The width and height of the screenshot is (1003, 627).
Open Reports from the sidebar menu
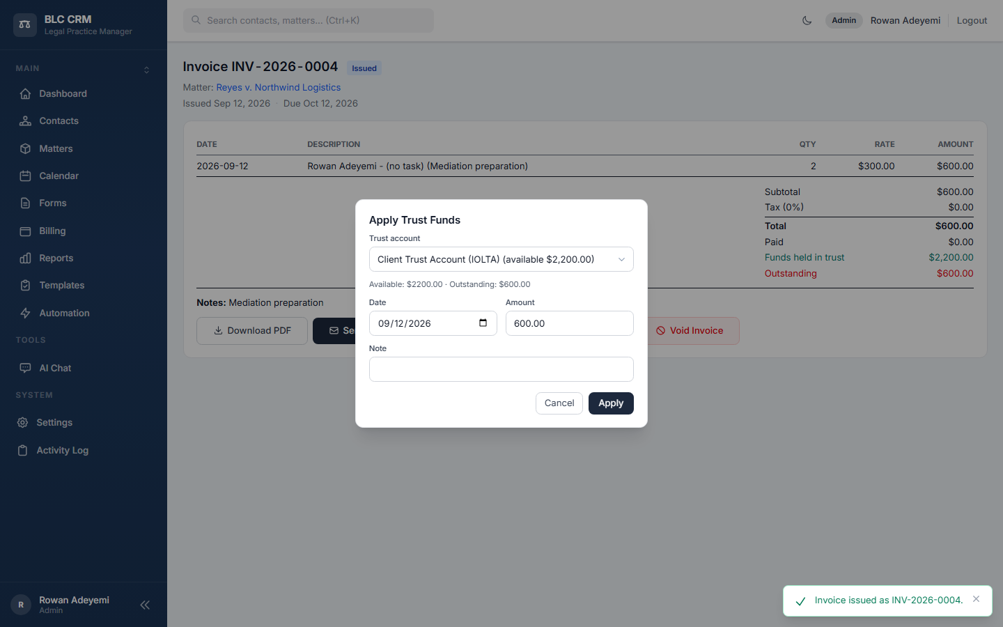[84, 258]
